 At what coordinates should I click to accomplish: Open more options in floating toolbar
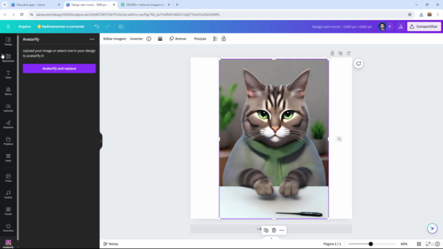[x=282, y=230]
